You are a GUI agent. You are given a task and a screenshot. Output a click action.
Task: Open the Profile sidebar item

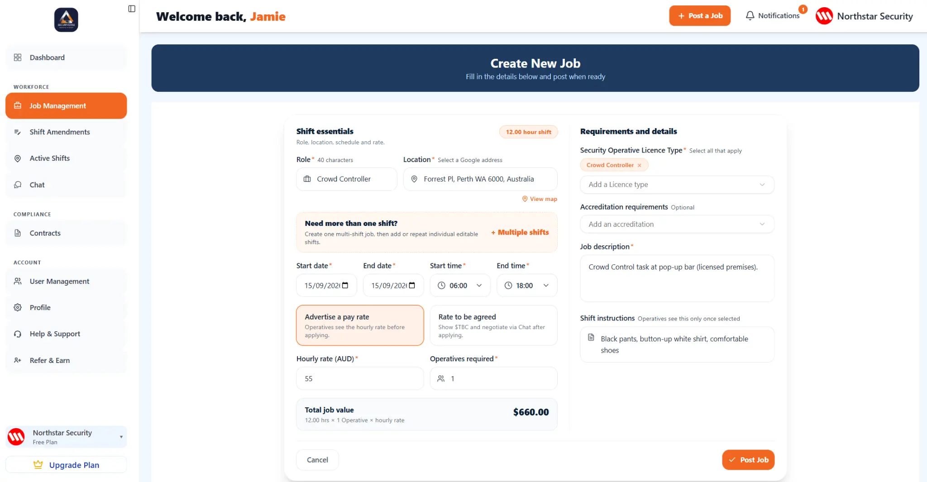coord(66,308)
